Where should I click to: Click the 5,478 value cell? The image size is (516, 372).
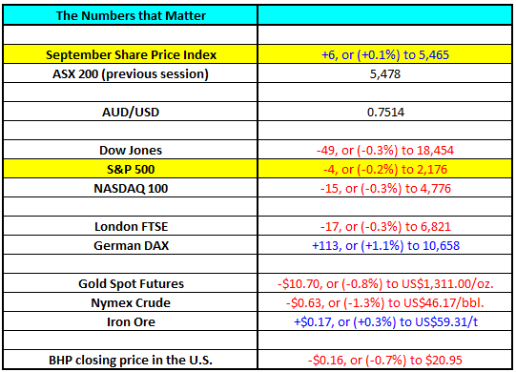tap(385, 73)
